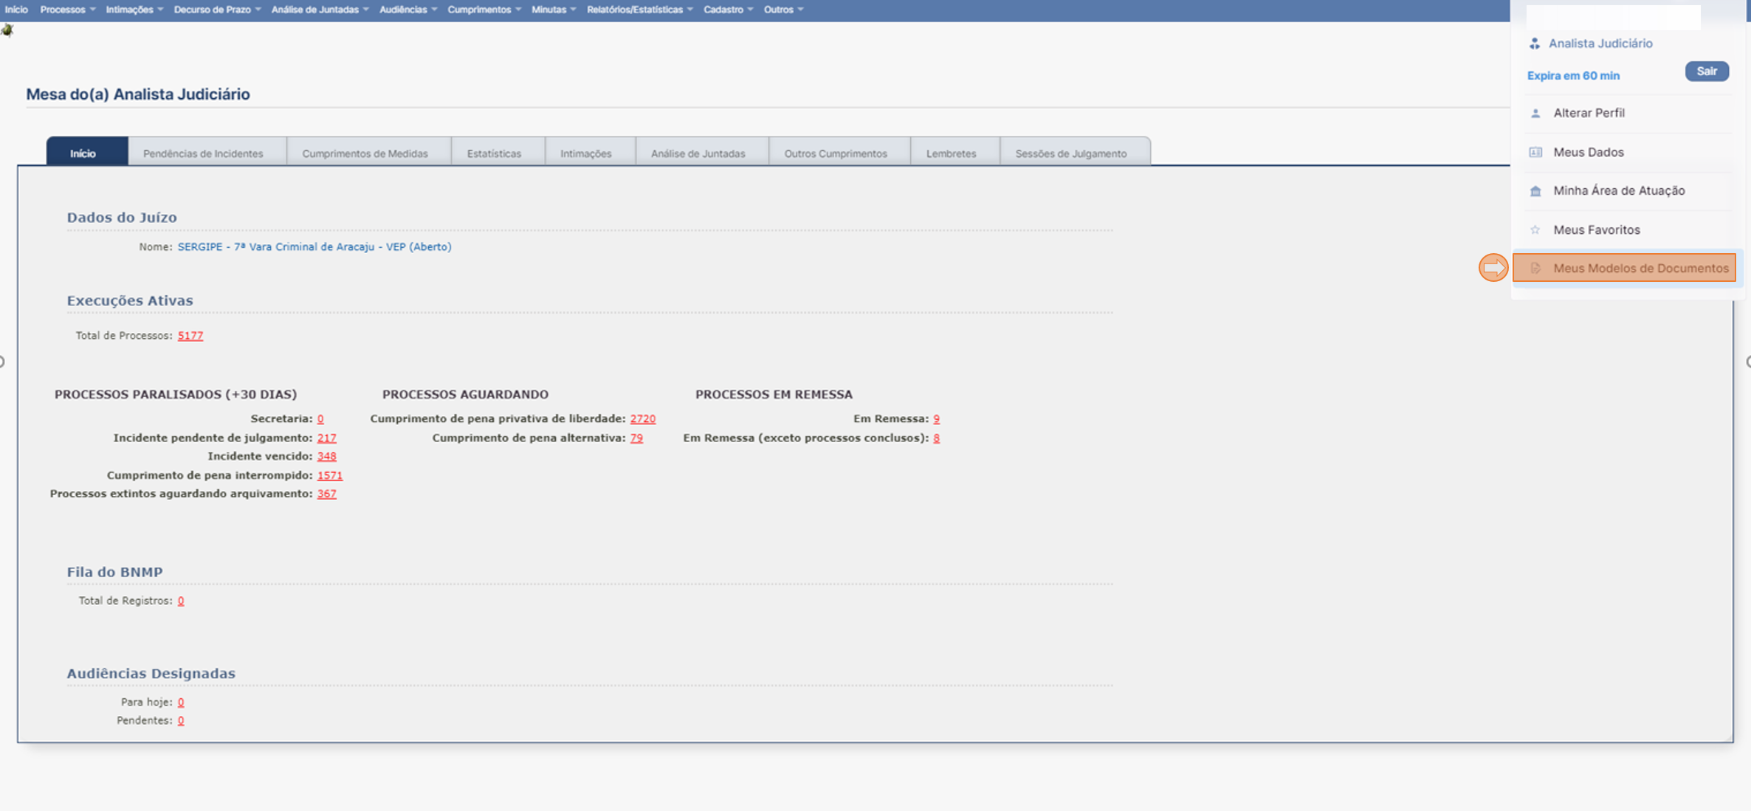
Task: Expand the Cumprimentos dropdown menu
Action: pos(484,10)
